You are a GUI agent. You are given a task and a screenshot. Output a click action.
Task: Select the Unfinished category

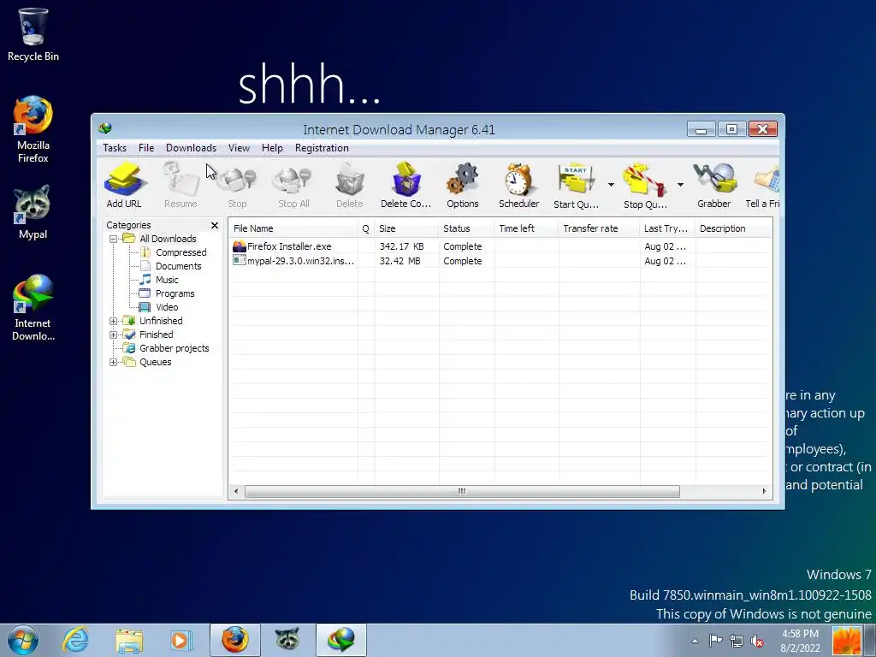pyautogui.click(x=161, y=321)
